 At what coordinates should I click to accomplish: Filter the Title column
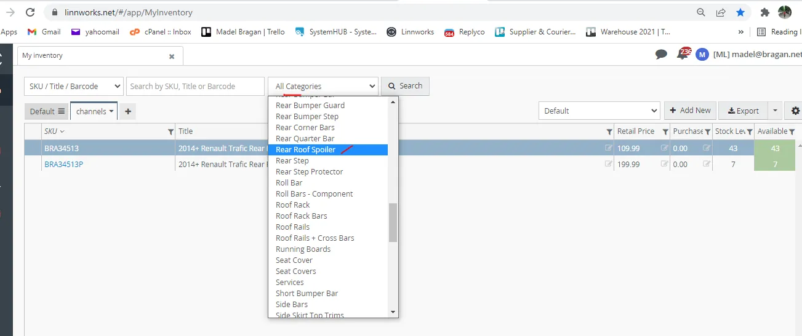point(609,132)
